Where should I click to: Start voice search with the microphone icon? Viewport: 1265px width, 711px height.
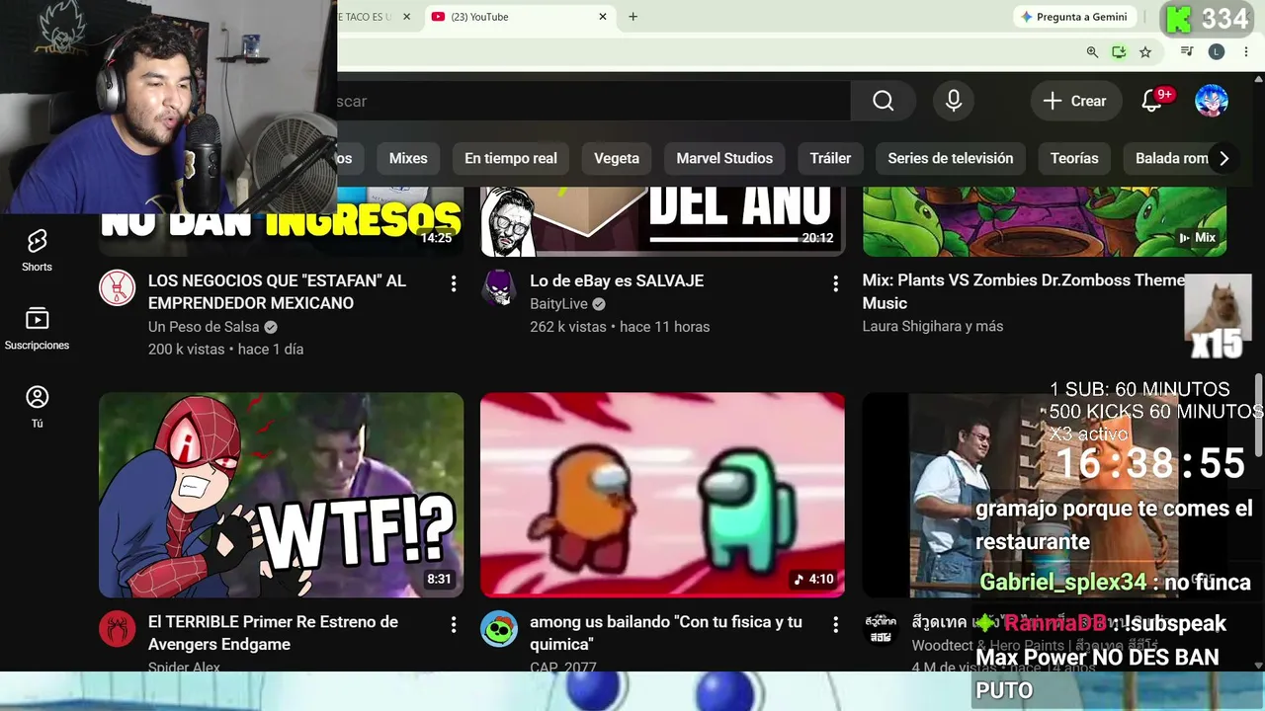point(954,101)
